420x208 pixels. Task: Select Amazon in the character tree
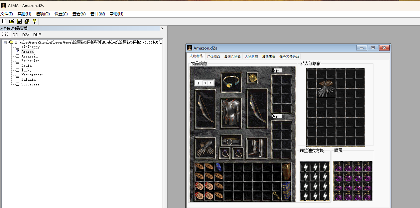pos(27,52)
